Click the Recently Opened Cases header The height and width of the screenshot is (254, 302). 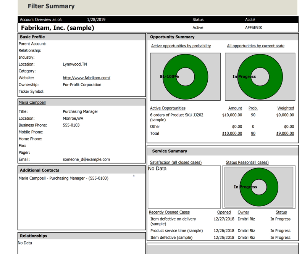coord(169,212)
